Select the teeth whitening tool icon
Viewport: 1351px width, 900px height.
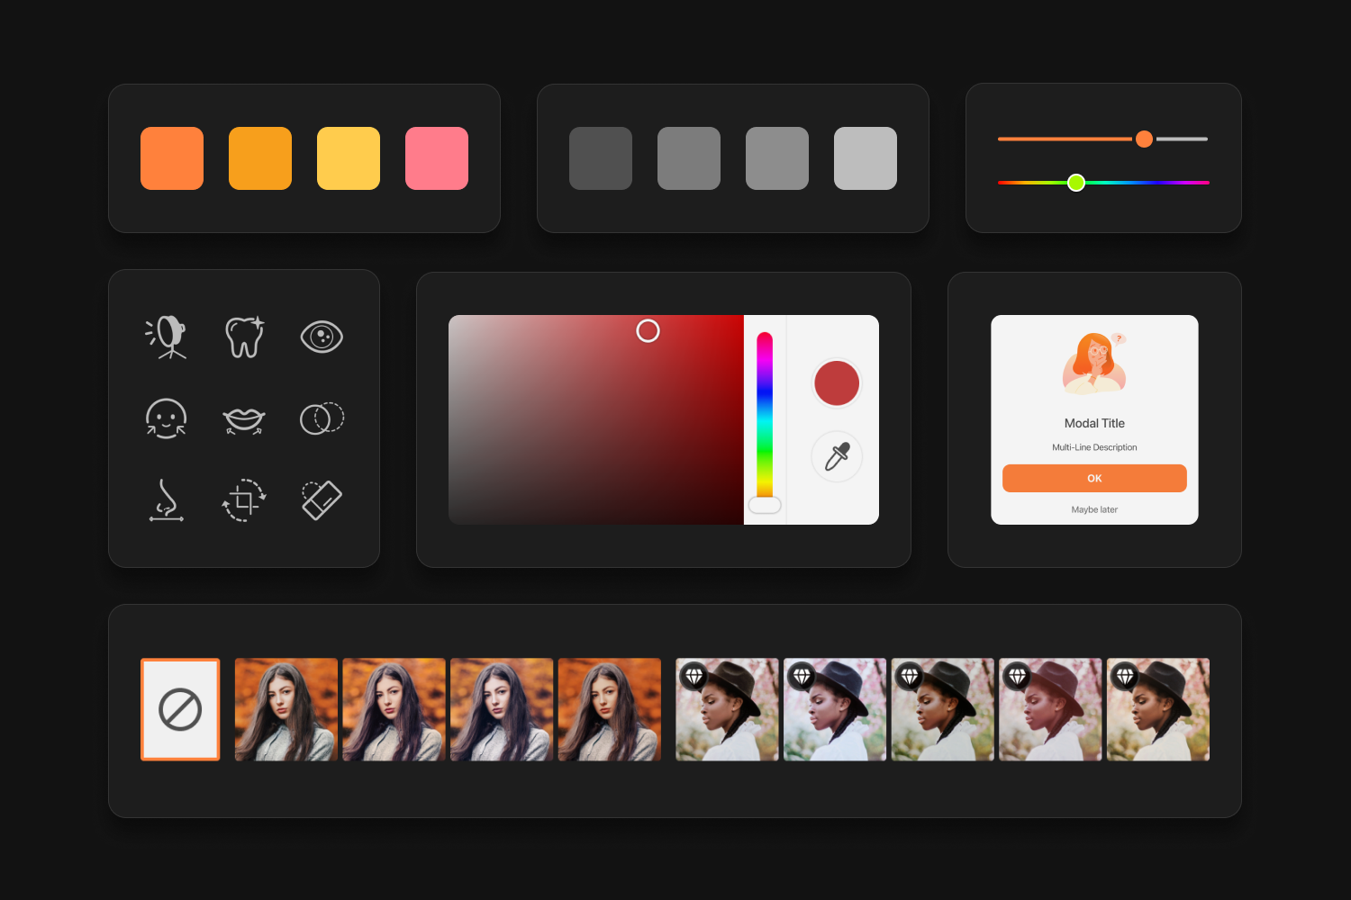click(x=244, y=337)
